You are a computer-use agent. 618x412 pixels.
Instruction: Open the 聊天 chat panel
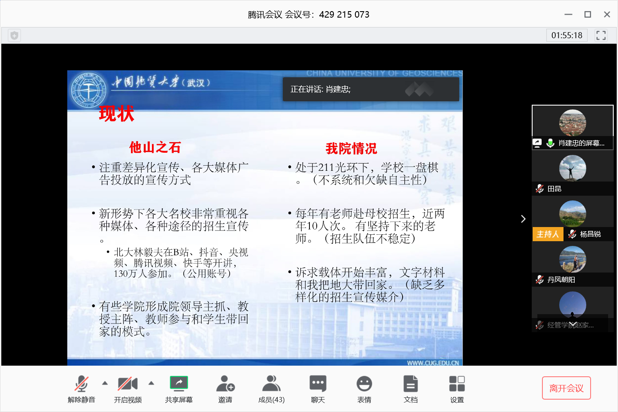318,388
